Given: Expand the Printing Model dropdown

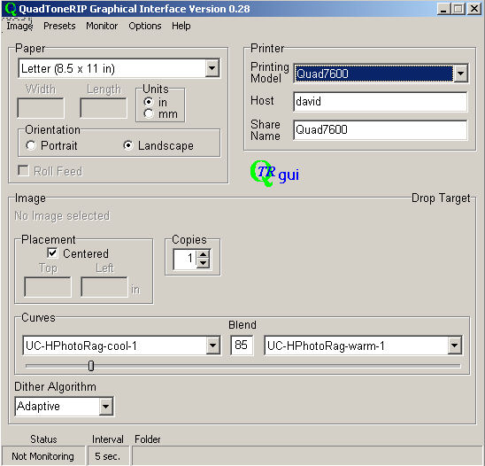Looking at the screenshot, I should [x=460, y=74].
